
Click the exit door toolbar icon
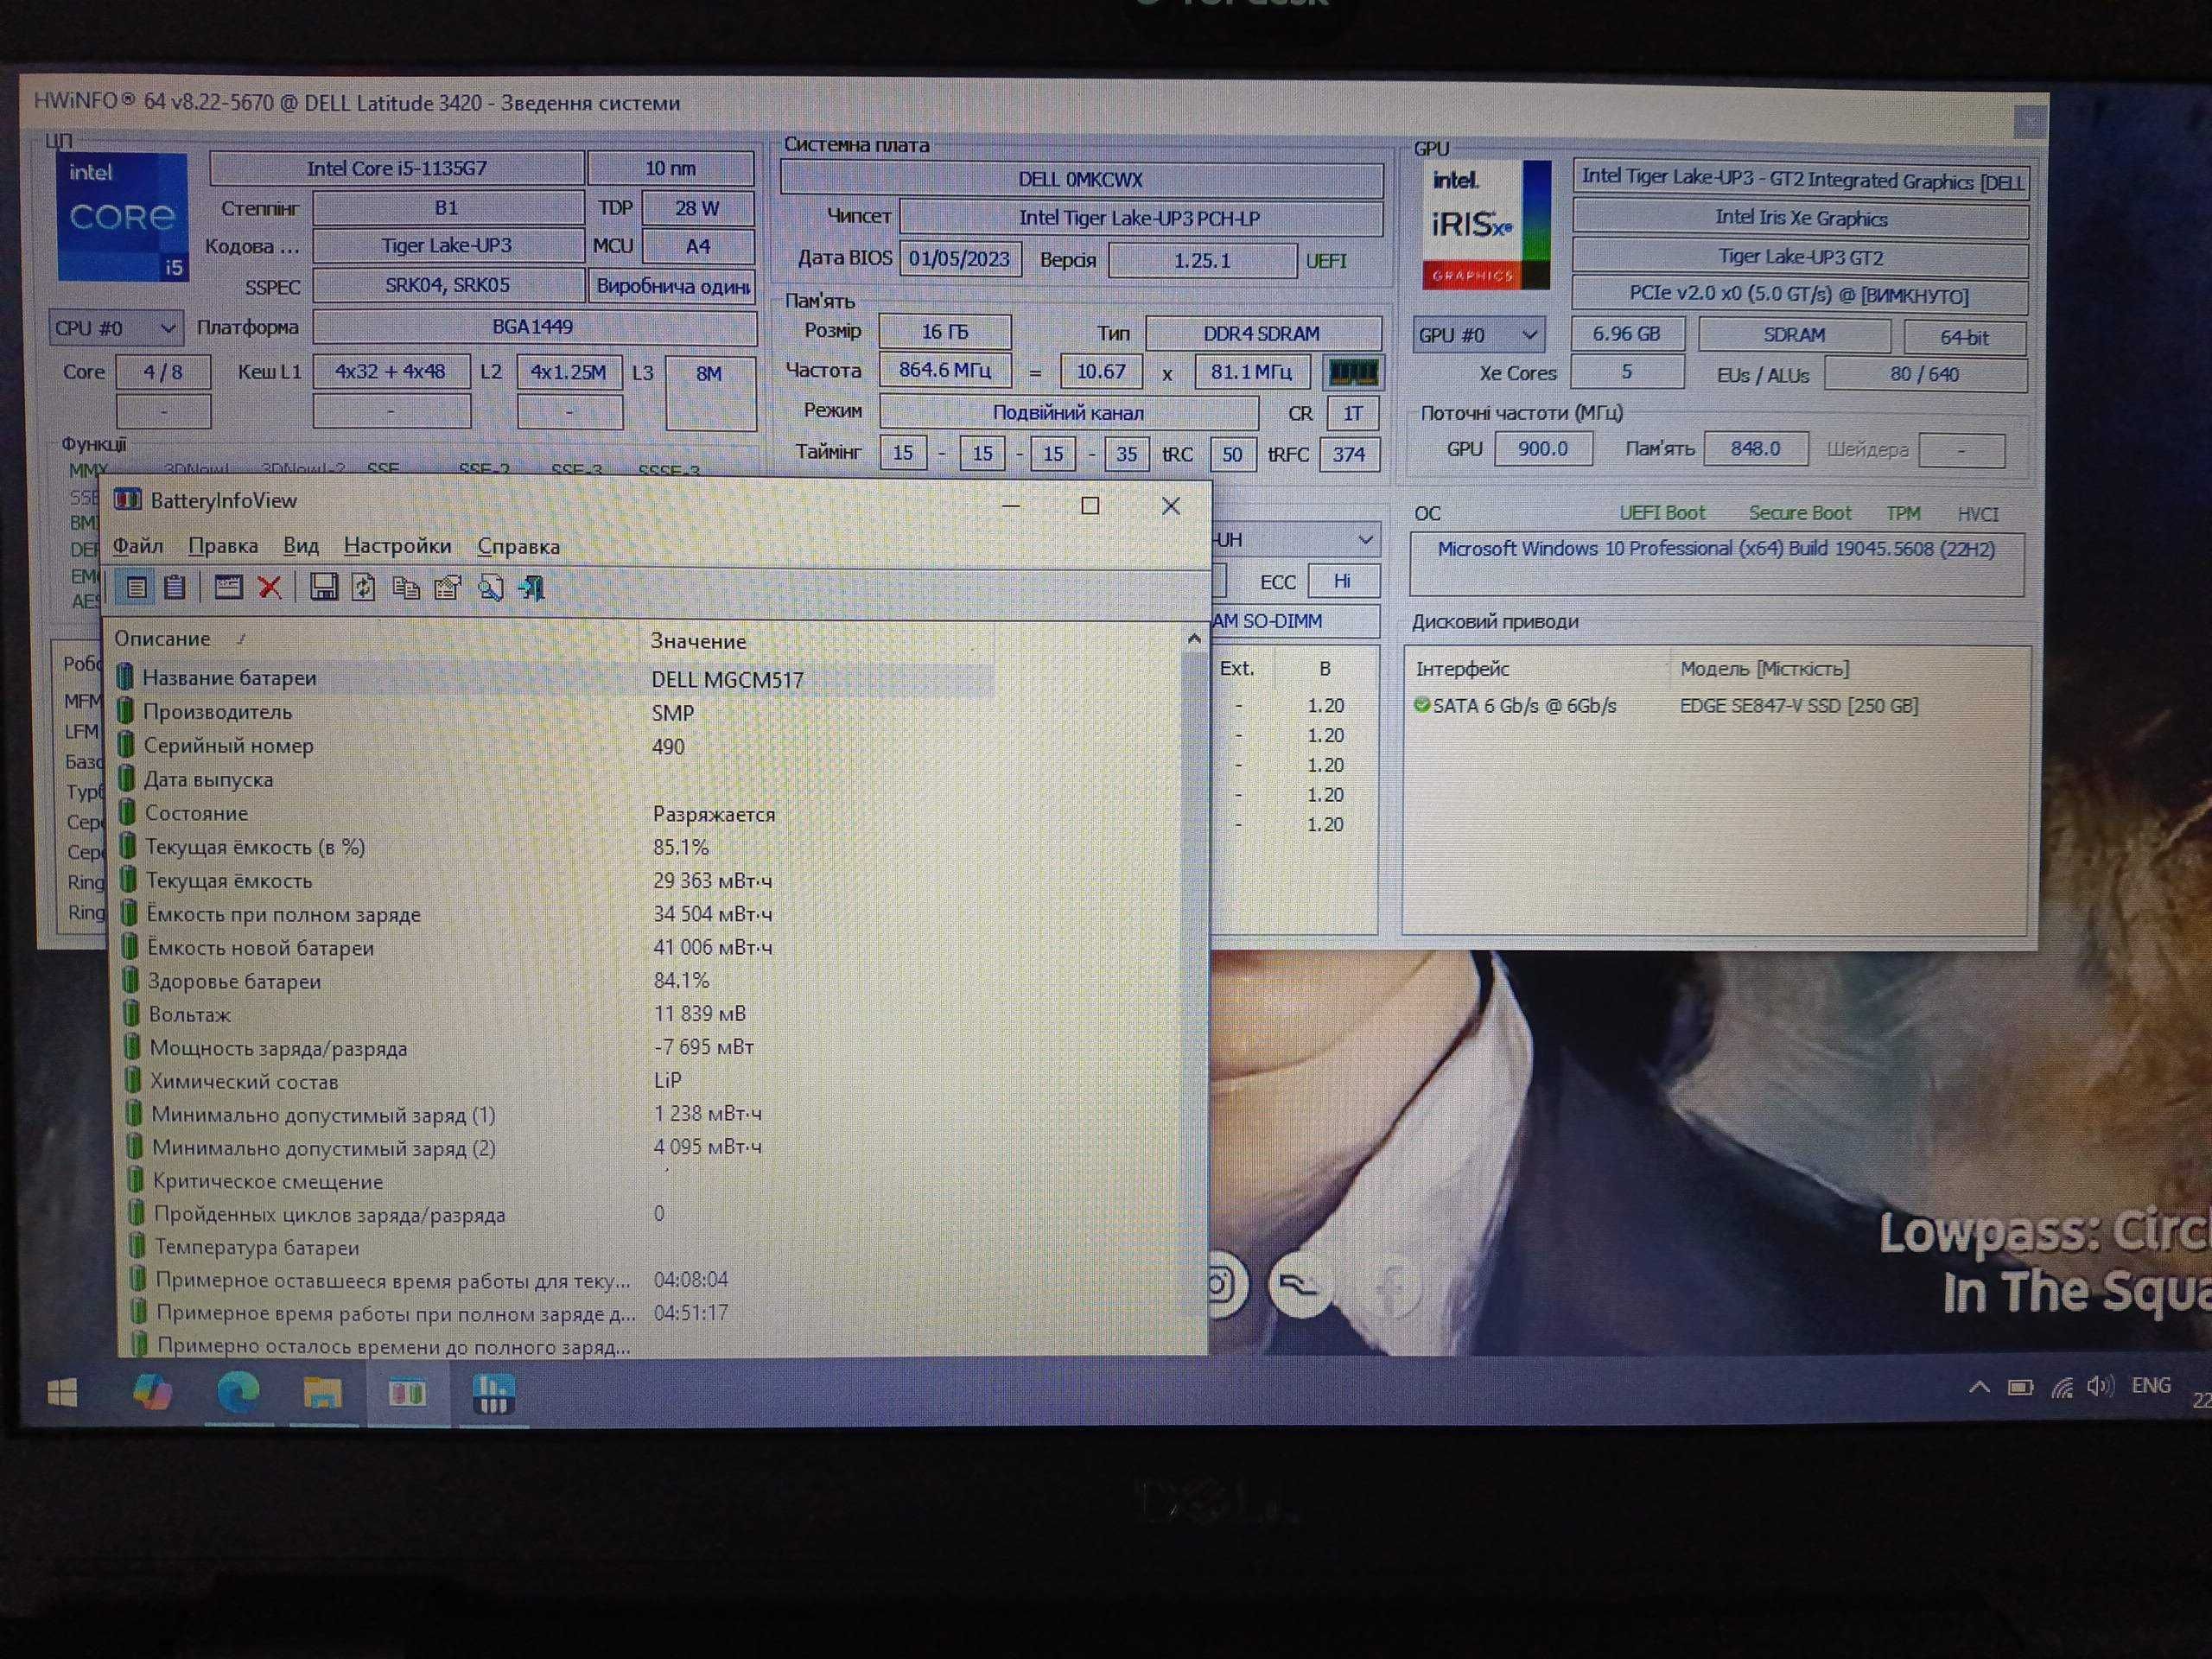(531, 588)
